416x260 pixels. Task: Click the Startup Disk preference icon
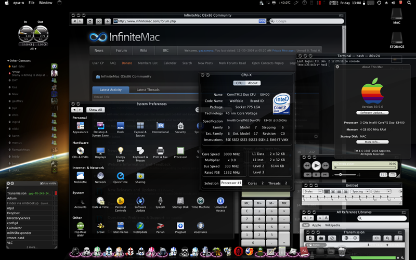pyautogui.click(x=180, y=201)
